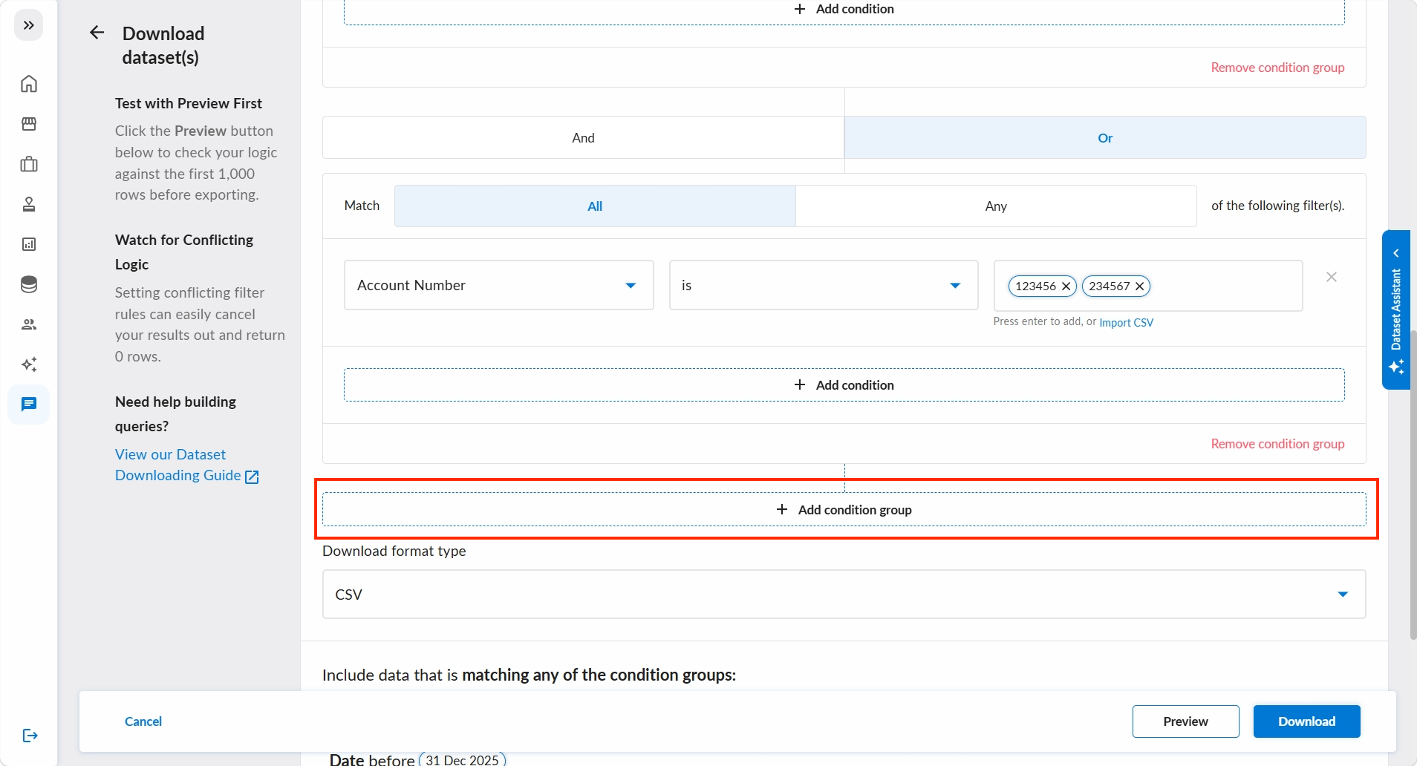Open the briefcase icon in sidebar
Viewport: 1417px width, 766px height.
(29, 164)
